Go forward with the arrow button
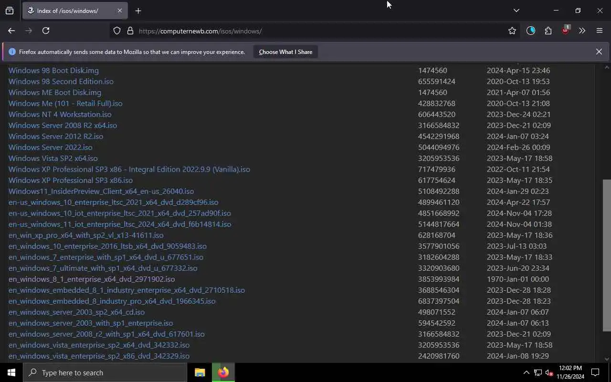611x382 pixels. [29, 31]
